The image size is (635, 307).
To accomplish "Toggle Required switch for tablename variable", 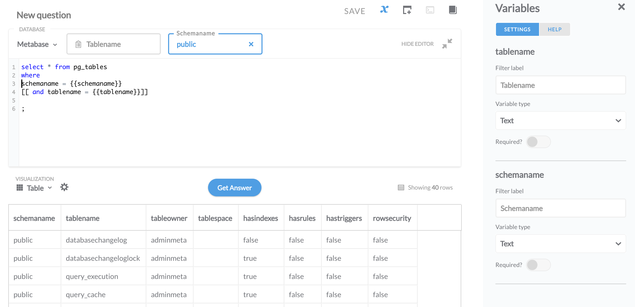I will coord(538,142).
